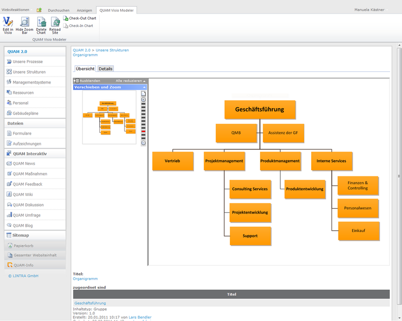Open the Websiteaktionen dropdown menu
This screenshot has width=402, height=321.
tap(17, 10)
